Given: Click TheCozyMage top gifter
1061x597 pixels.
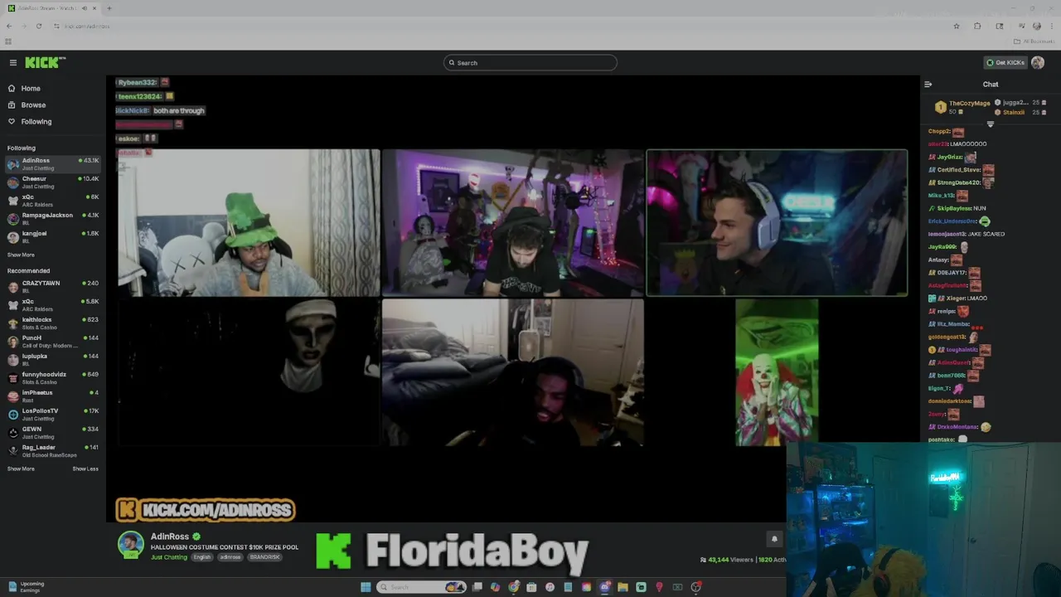Looking at the screenshot, I should 969,104.
